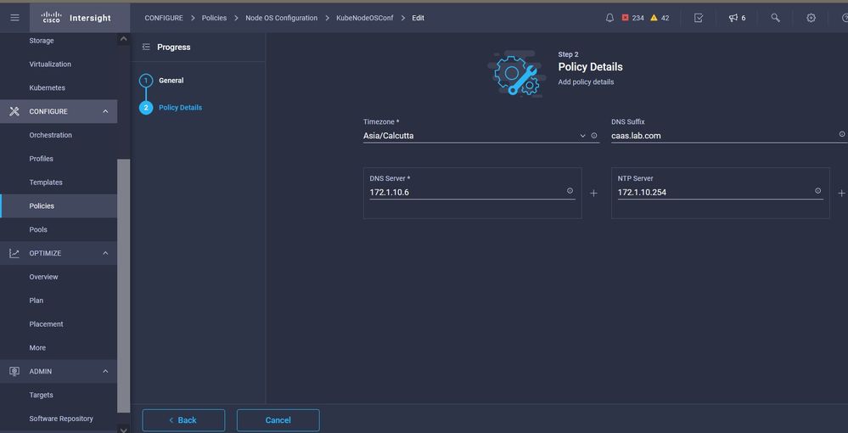Image resolution: width=848 pixels, height=433 pixels.
Task: View the 42 warning alarms
Action: (660, 18)
